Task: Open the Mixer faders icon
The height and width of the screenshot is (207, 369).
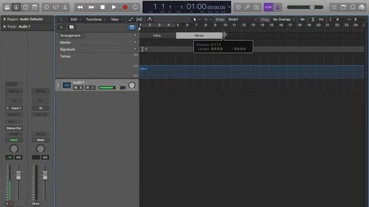Action: click(56, 7)
